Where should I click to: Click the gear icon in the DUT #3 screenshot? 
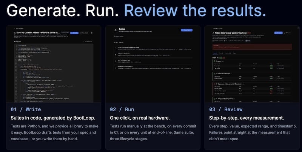pyautogui.click(x=92, y=33)
